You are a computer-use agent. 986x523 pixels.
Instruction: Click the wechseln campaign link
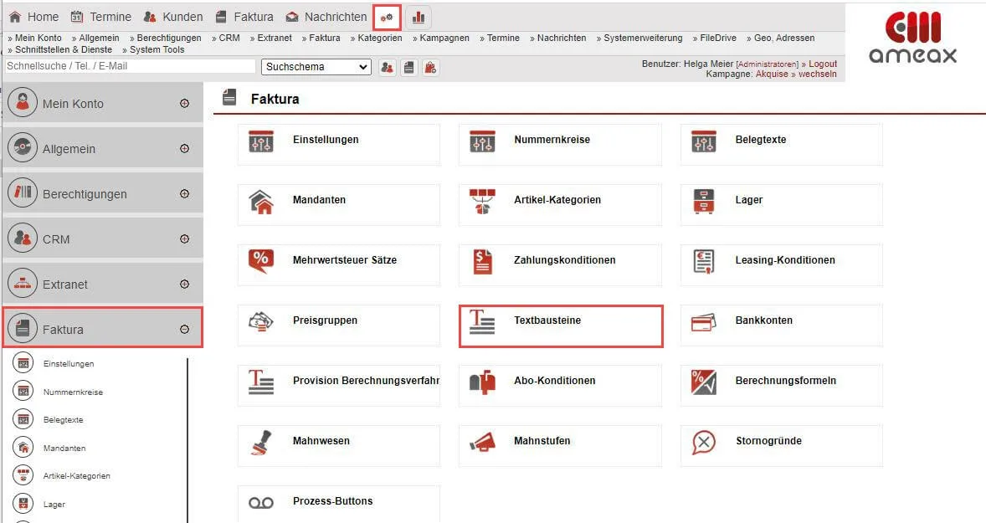coord(818,74)
